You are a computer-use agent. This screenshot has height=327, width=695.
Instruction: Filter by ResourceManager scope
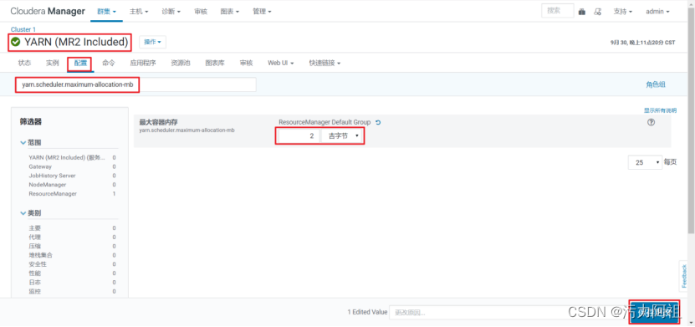53,194
